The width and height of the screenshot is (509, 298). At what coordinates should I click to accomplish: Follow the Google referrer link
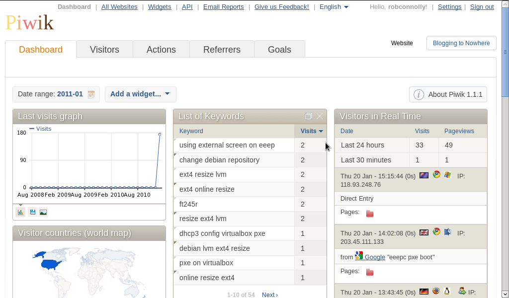pos(375,257)
